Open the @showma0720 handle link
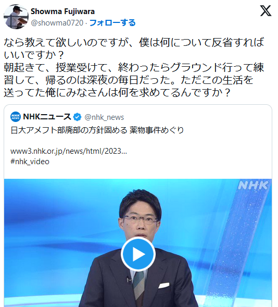Viewport: 278px width, 307px height. point(57,23)
